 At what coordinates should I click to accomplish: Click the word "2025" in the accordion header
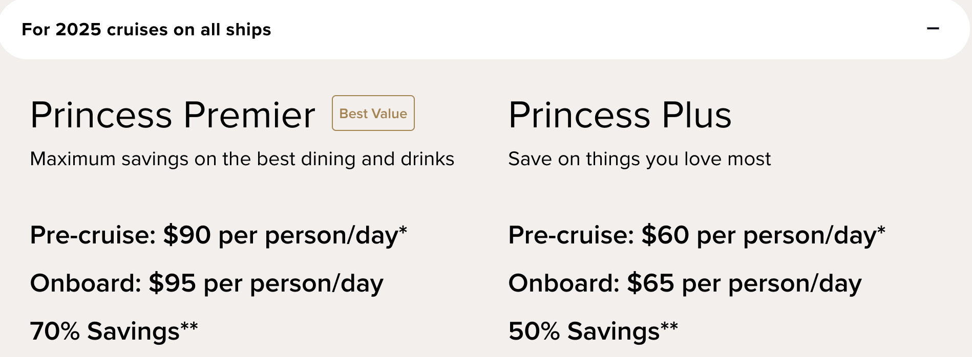[x=78, y=30]
